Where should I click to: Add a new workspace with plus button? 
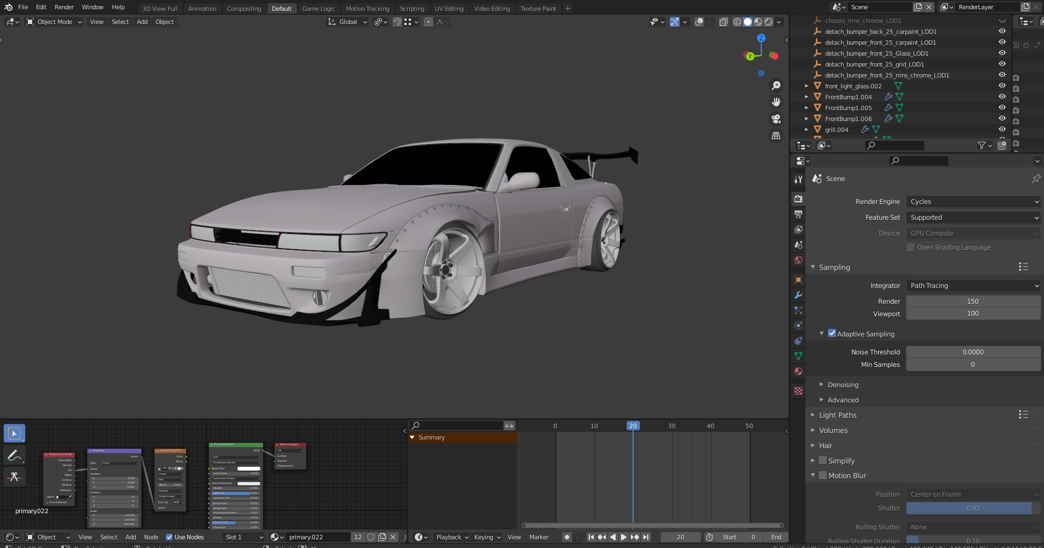point(568,8)
